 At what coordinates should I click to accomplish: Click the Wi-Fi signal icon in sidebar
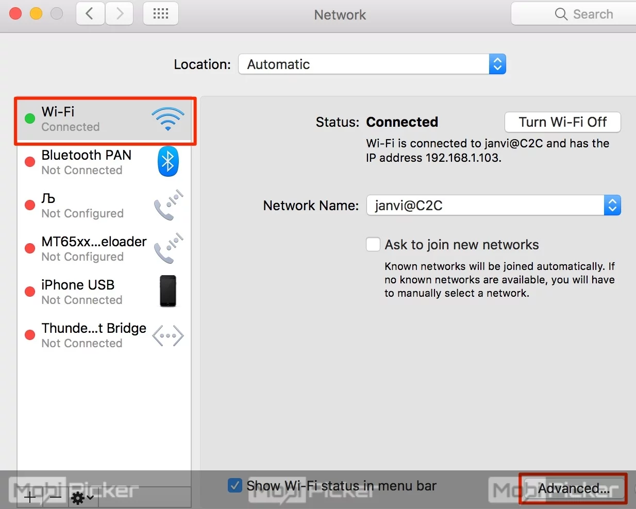pos(168,119)
